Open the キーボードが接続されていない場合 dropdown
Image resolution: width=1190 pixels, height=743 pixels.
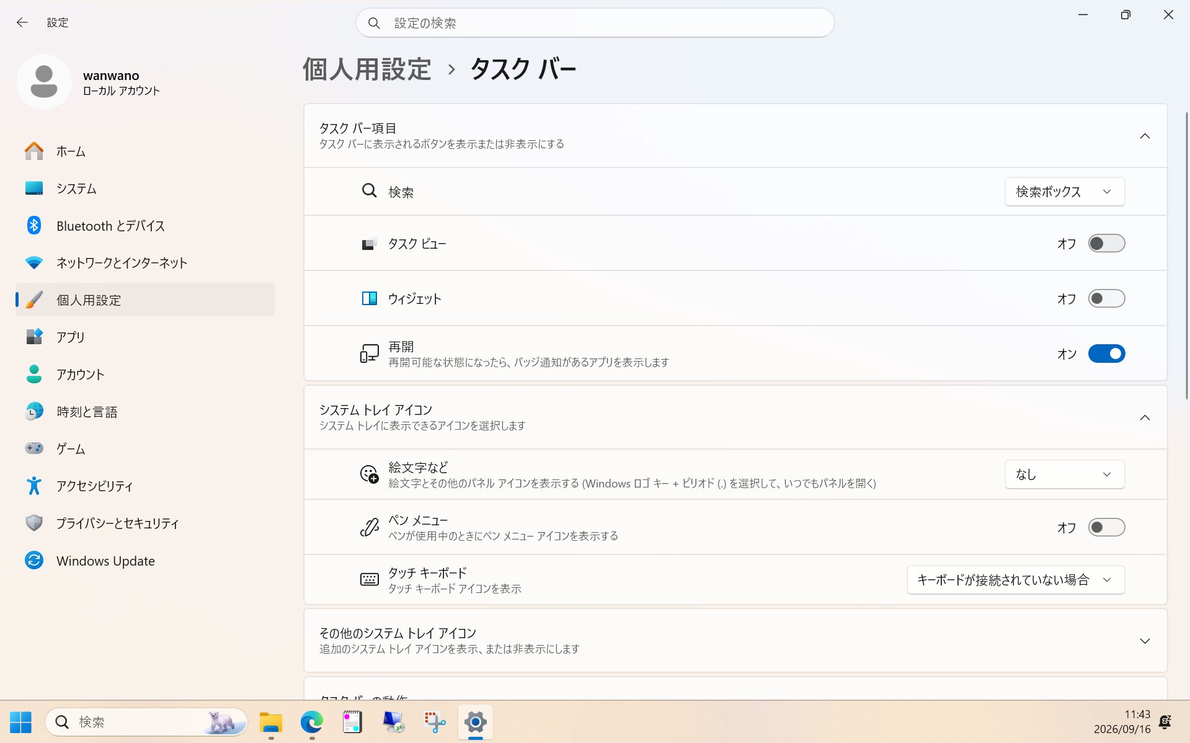(x=1016, y=580)
